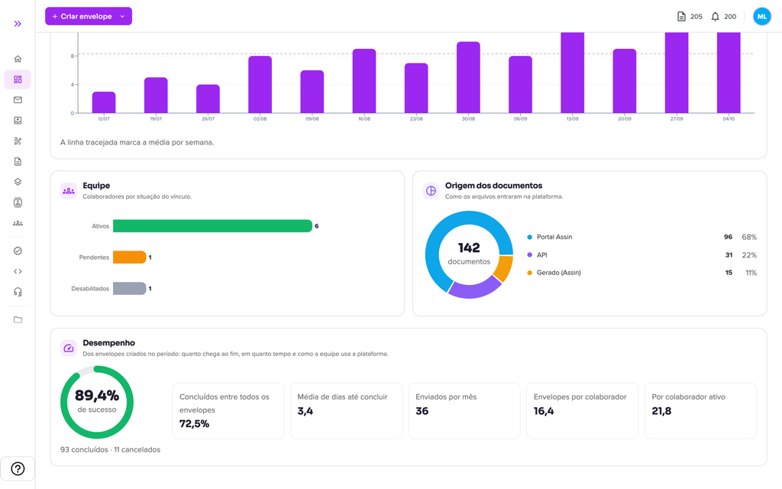Click the '68%' percentage value
The width and height of the screenshot is (782, 489).
(749, 237)
